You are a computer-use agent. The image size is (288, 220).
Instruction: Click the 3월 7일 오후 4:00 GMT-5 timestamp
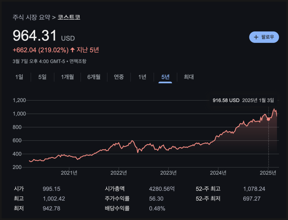click(39, 61)
